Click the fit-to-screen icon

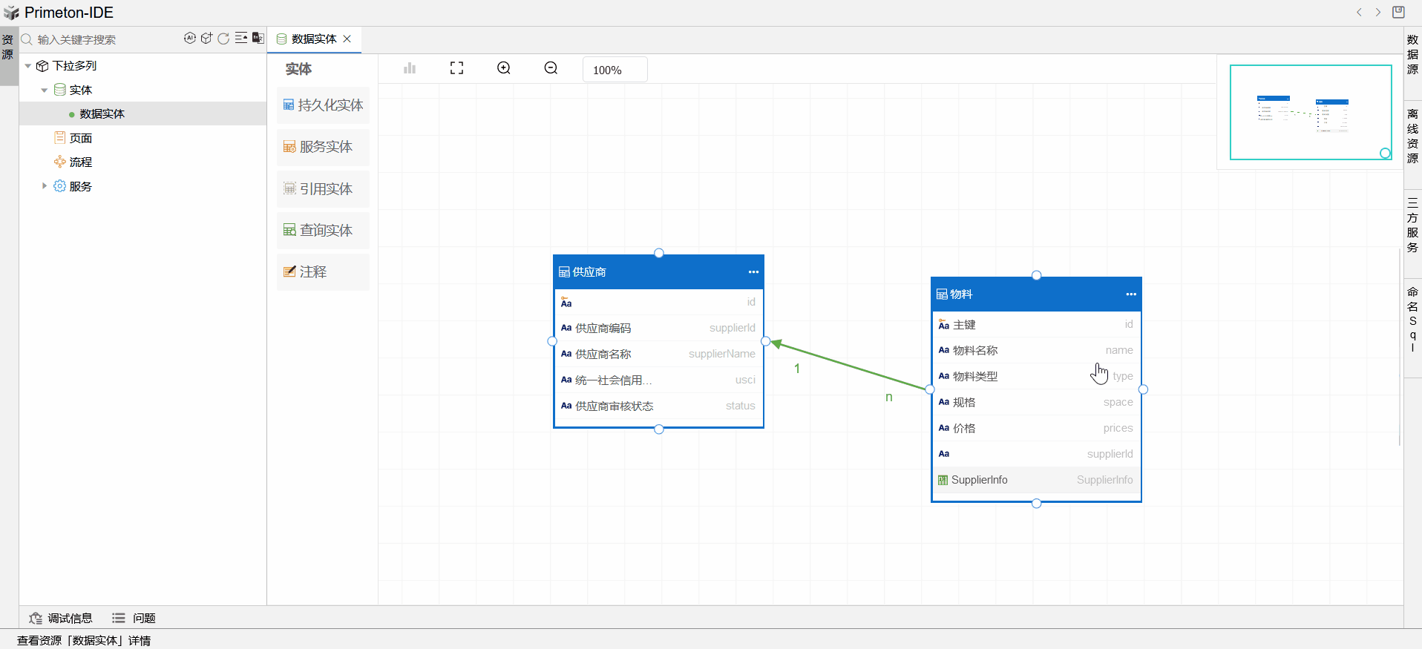click(x=456, y=68)
